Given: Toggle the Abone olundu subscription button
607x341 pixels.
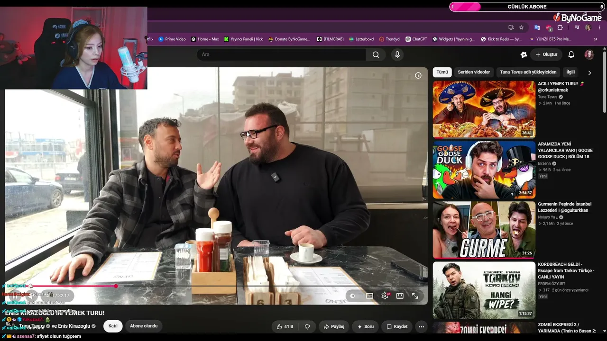Looking at the screenshot, I should click(x=144, y=326).
